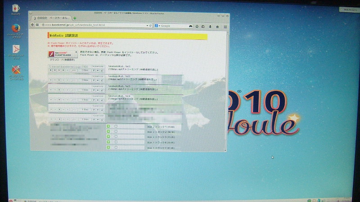The height and width of the screenshot is (202, 360).
Task: Bookmark this page with the star icon
Action: click(197, 26)
